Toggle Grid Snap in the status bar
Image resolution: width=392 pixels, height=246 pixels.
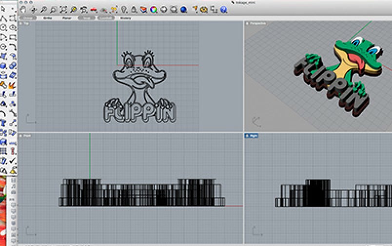click(28, 18)
